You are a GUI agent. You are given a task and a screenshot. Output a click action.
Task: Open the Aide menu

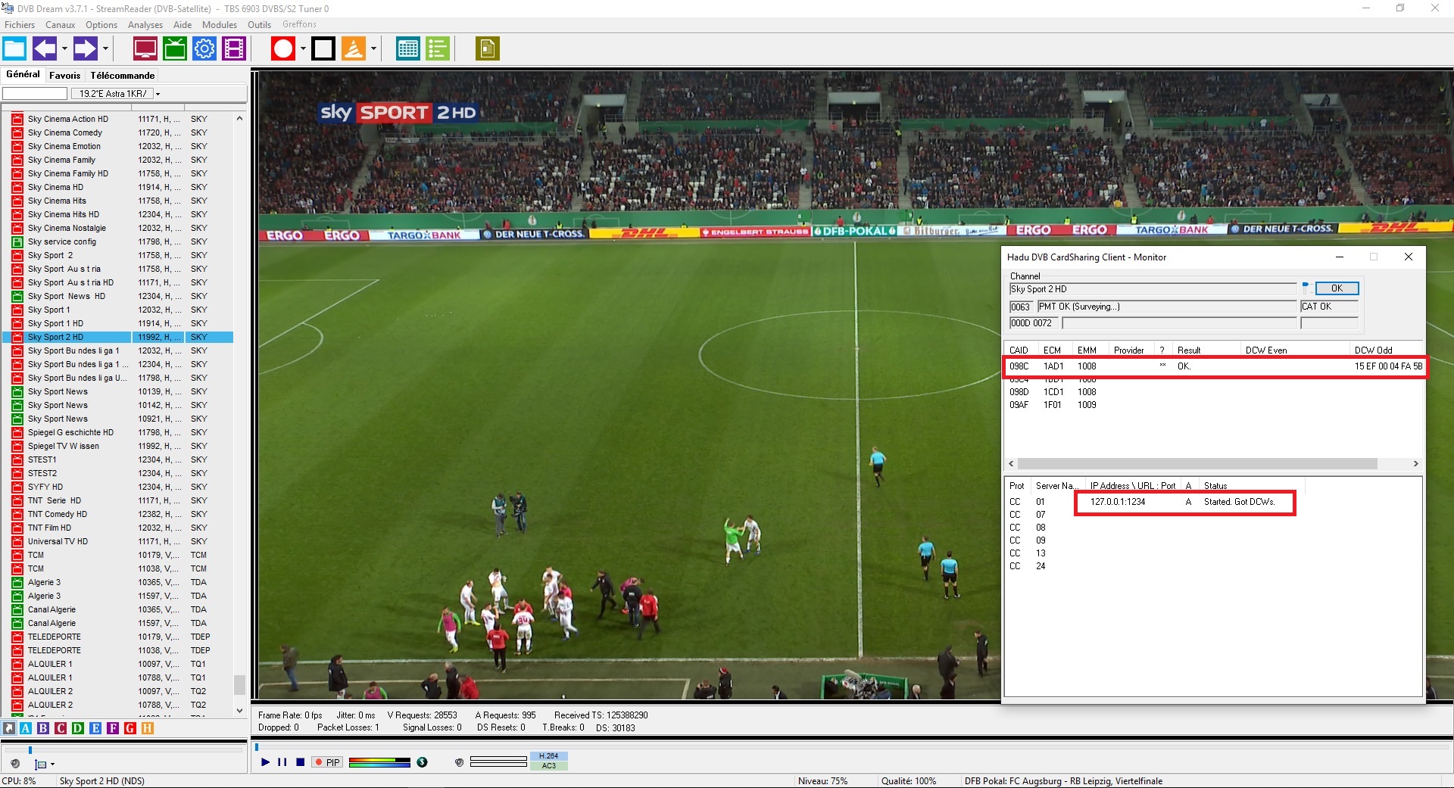[x=183, y=25]
